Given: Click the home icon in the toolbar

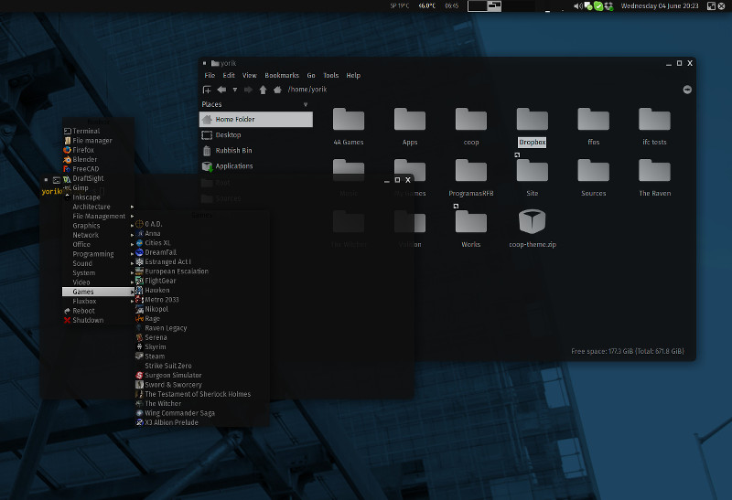Looking at the screenshot, I should coord(277,90).
